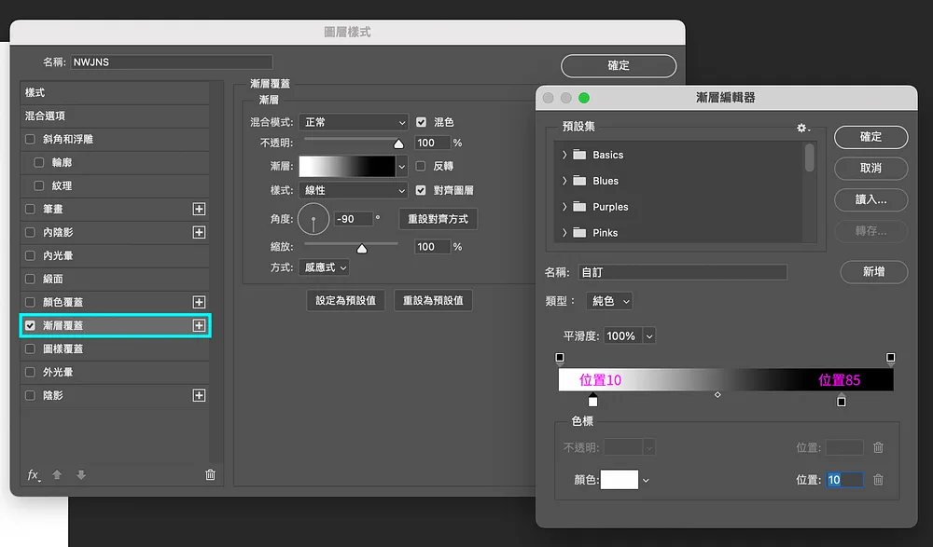Click the Basics folder icon
Image resolution: width=933 pixels, height=547 pixels.
(x=579, y=155)
